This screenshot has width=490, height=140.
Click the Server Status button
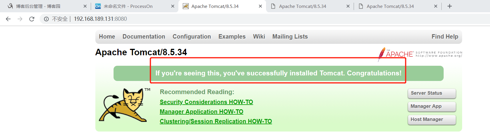(x=432, y=93)
